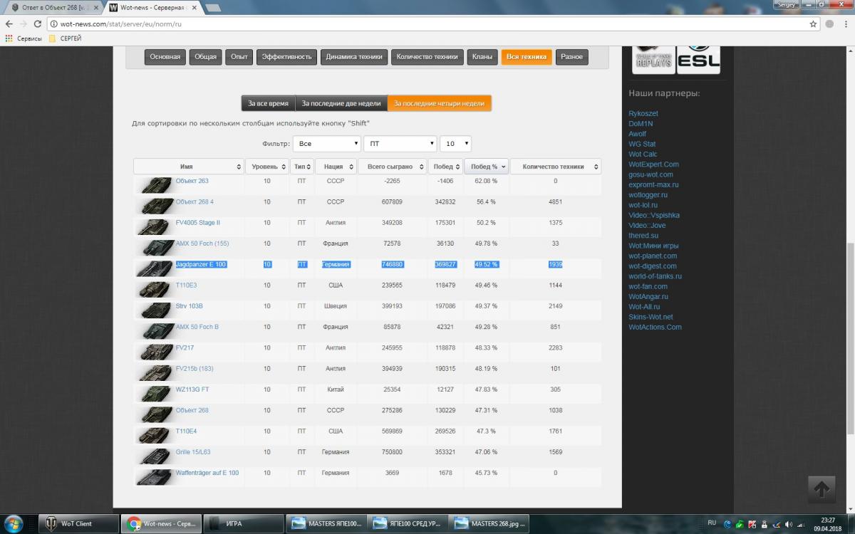Reload the page with refresh icon
This screenshot has width=855, height=534.
click(38, 23)
